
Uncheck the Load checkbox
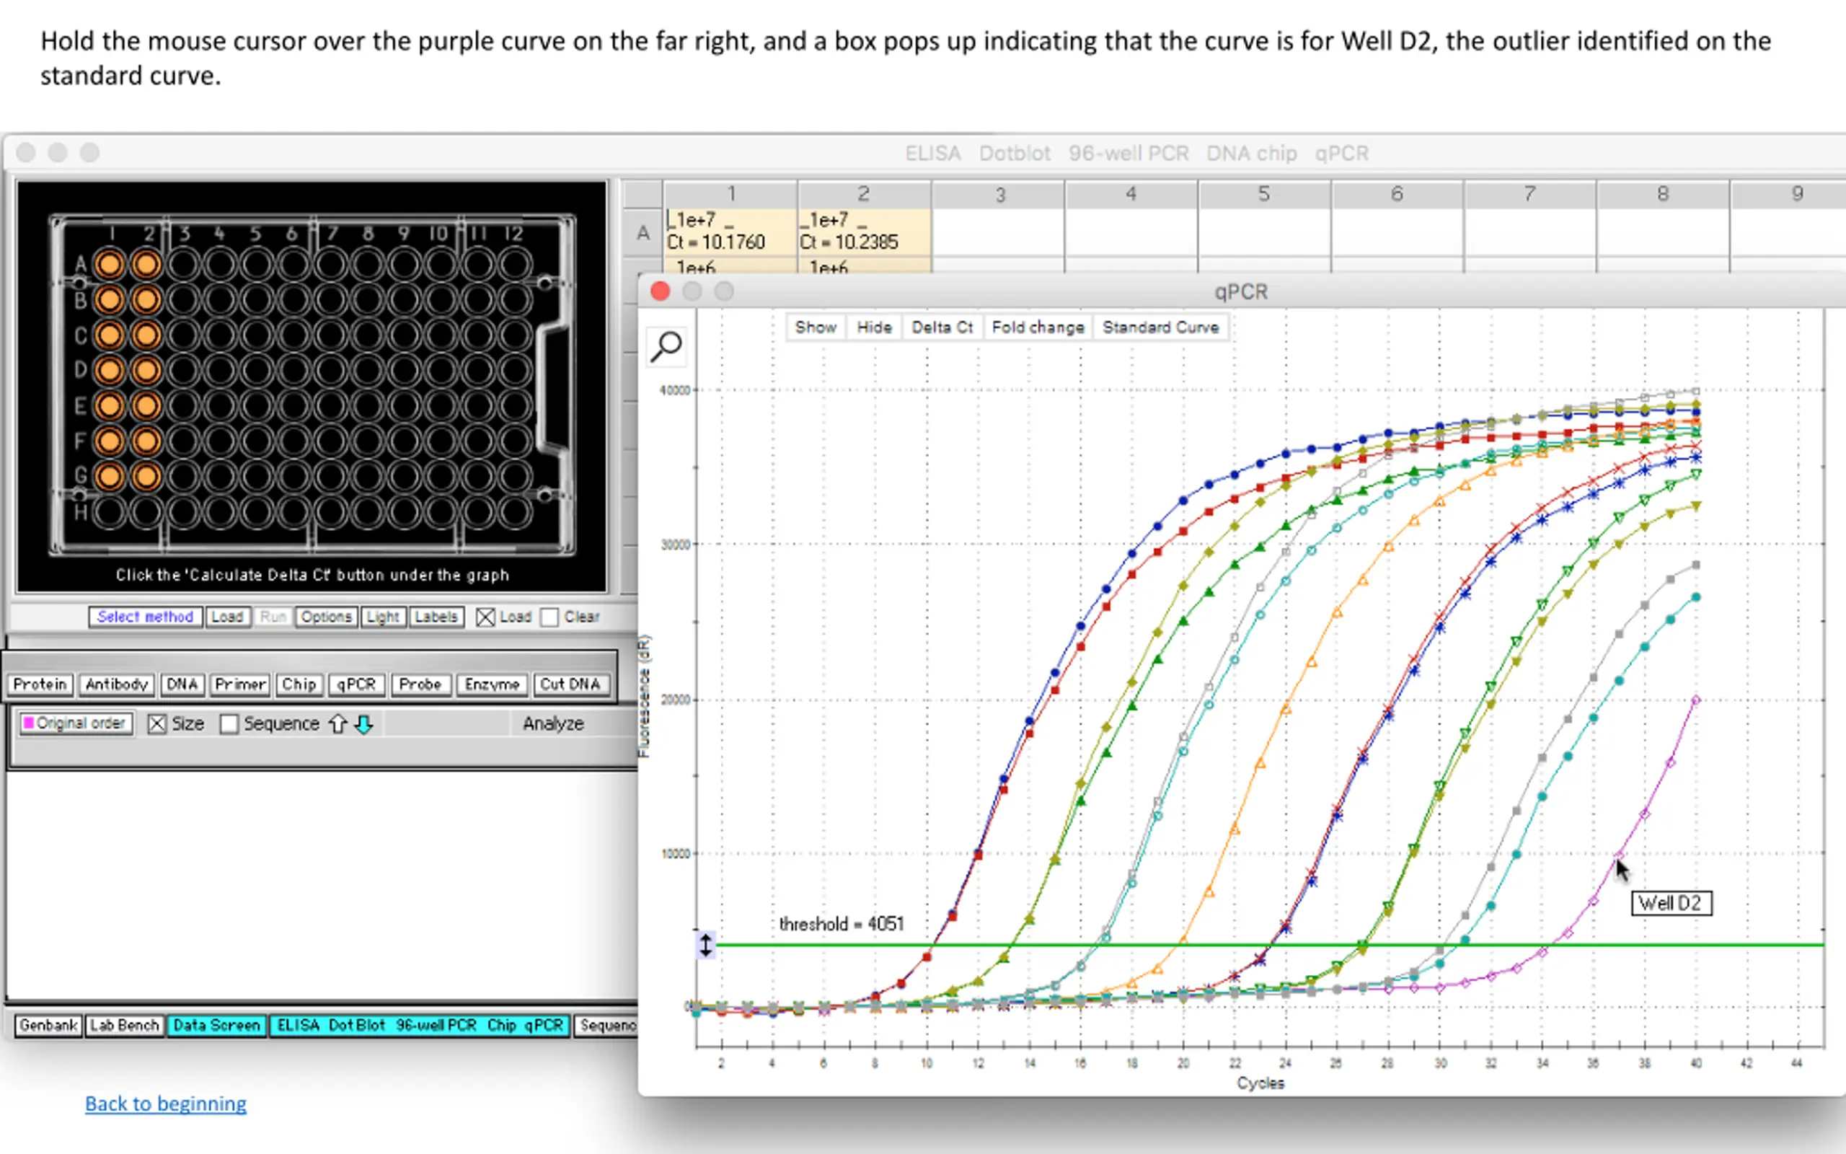[x=485, y=617]
